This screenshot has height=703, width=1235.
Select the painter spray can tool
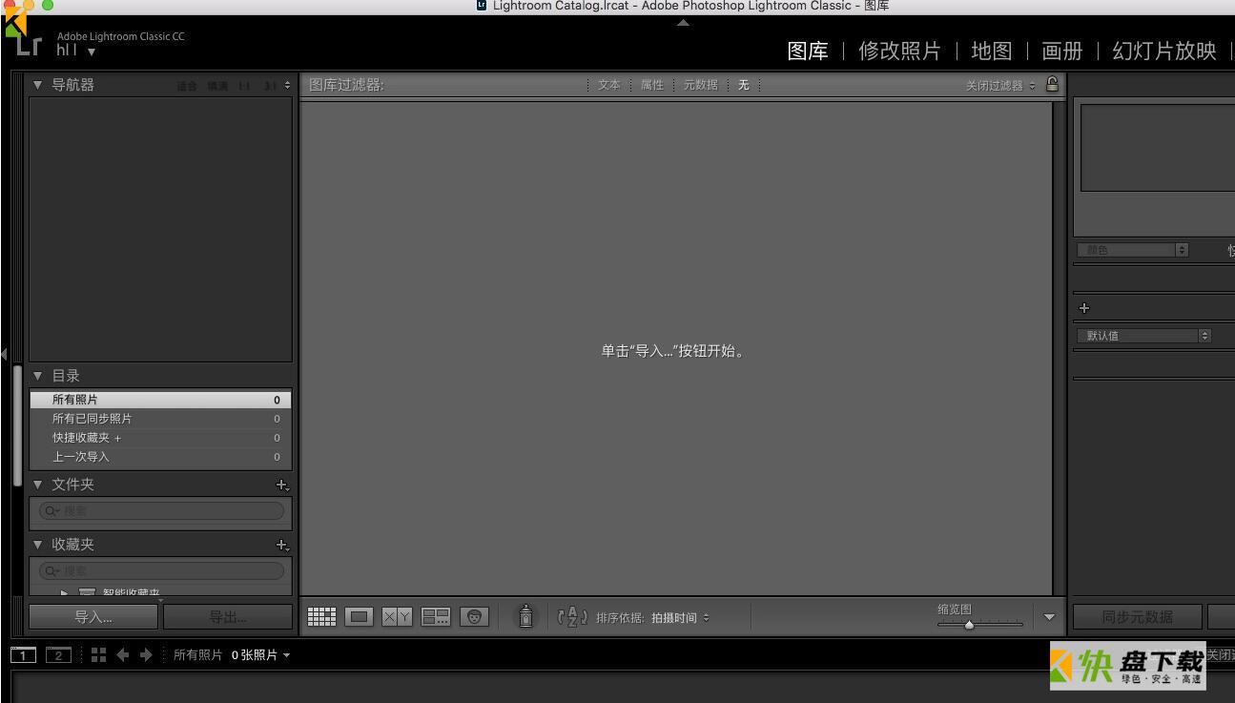(526, 617)
